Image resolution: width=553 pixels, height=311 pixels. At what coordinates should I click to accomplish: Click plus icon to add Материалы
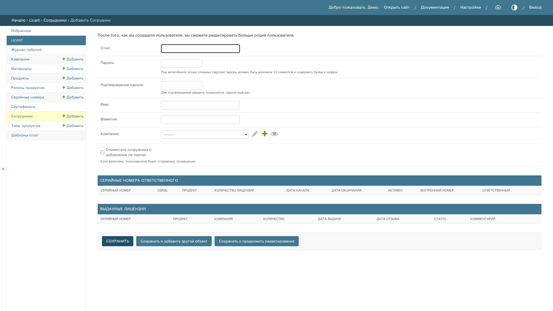pos(64,69)
